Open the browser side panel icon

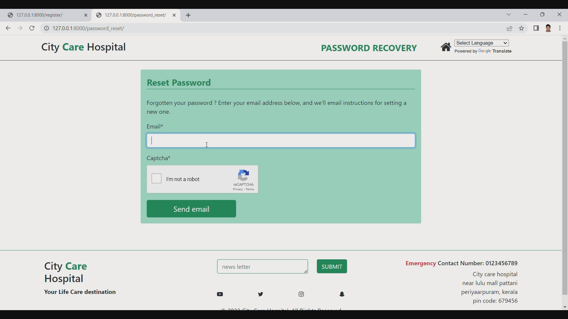click(536, 28)
